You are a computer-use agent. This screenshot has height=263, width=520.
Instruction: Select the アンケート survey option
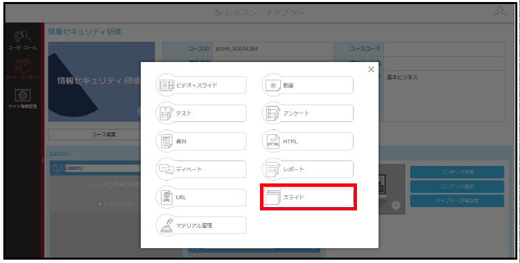tap(308, 113)
